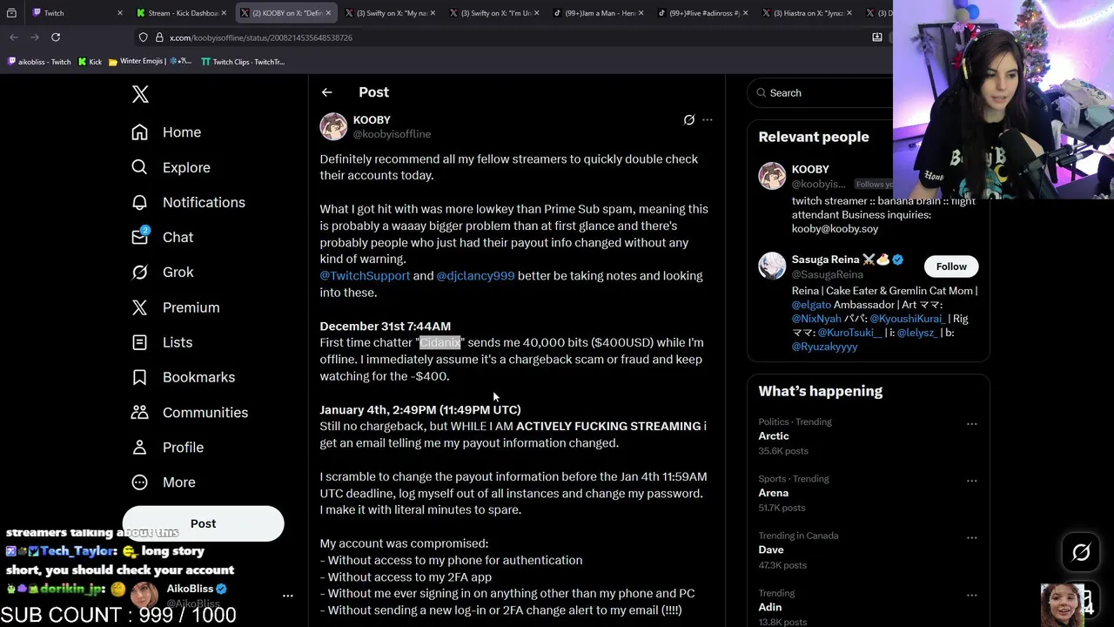
Task: Switch to Stream - Kick Dashboard tab
Action: point(182,13)
